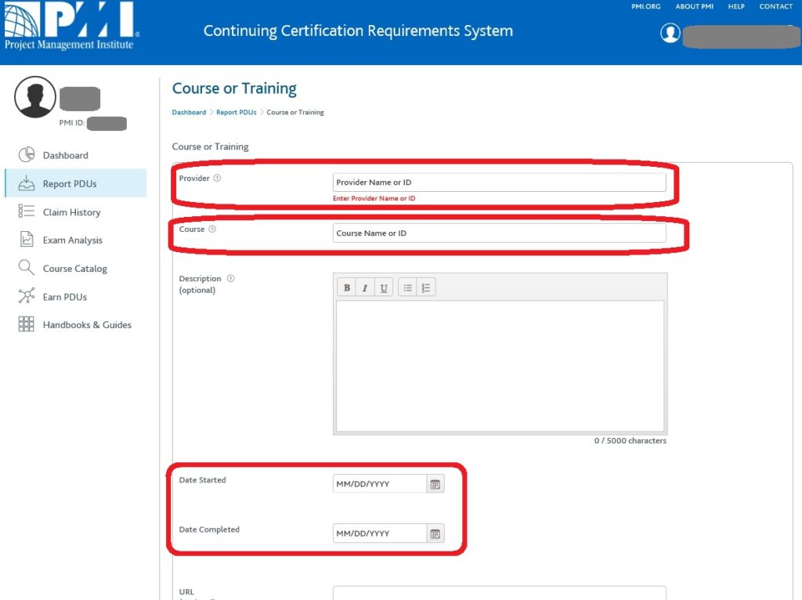Click the URL input field

coord(499,594)
